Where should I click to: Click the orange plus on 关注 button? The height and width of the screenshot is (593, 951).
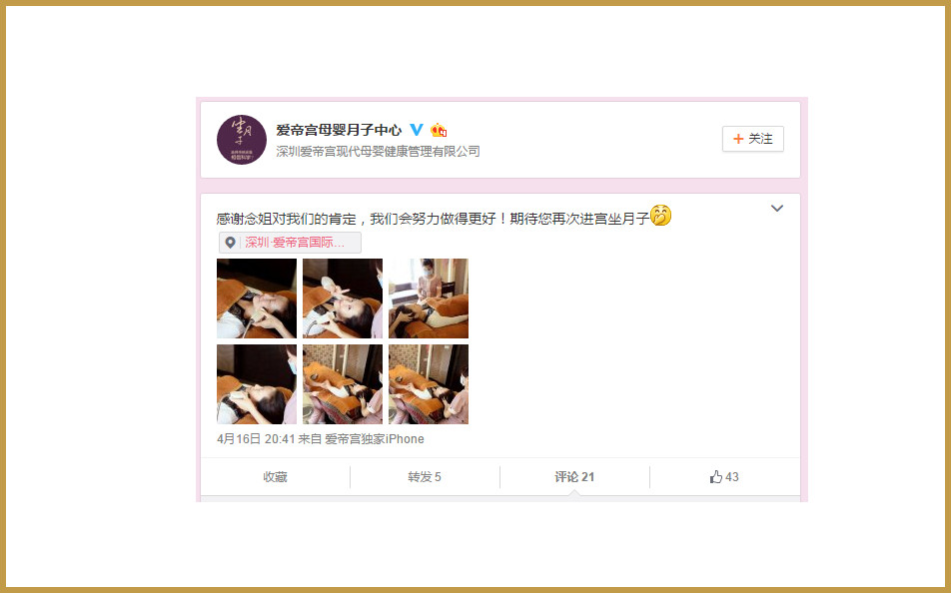coord(738,139)
